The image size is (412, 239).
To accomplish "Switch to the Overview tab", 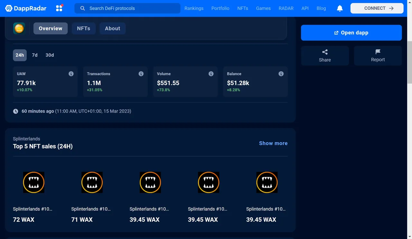I will 51,28.
